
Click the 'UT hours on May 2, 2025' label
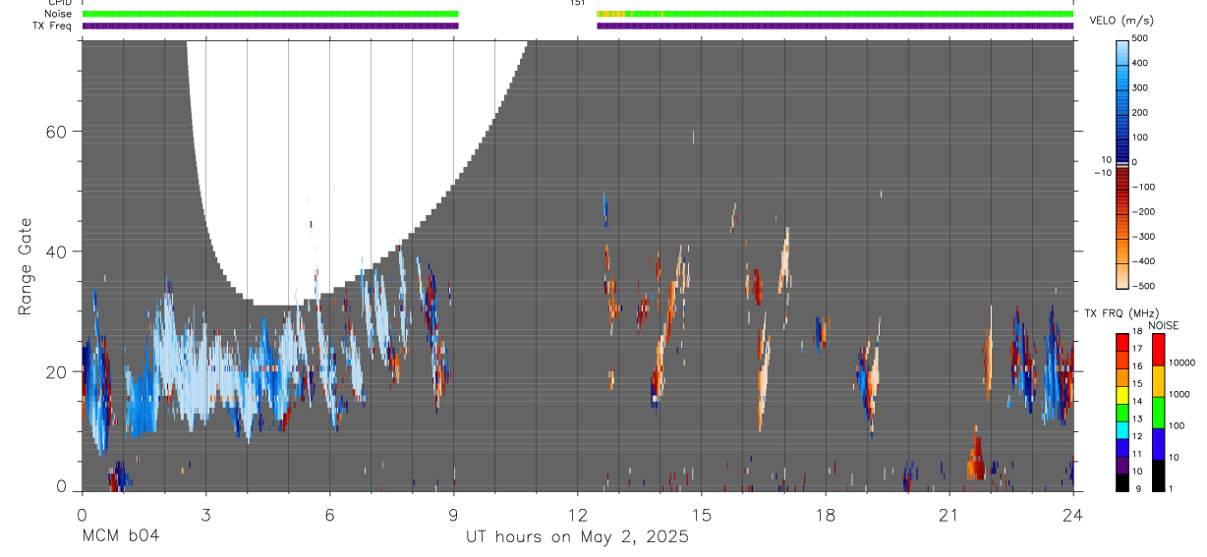click(577, 537)
